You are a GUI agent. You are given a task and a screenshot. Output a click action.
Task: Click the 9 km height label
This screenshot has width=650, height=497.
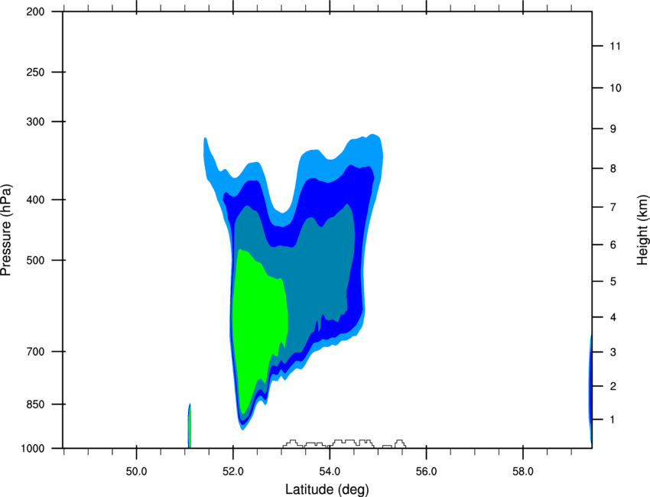point(613,129)
